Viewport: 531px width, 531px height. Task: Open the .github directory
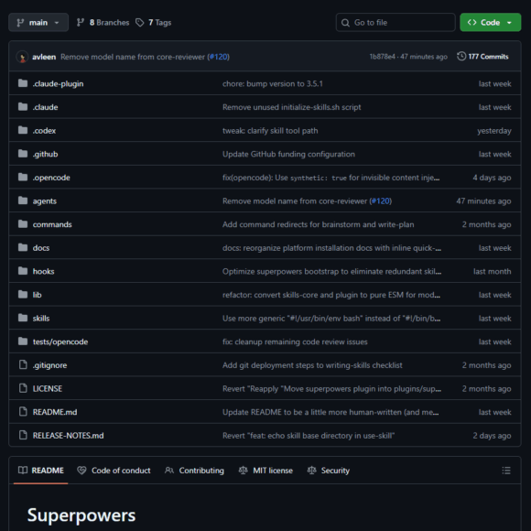[45, 154]
